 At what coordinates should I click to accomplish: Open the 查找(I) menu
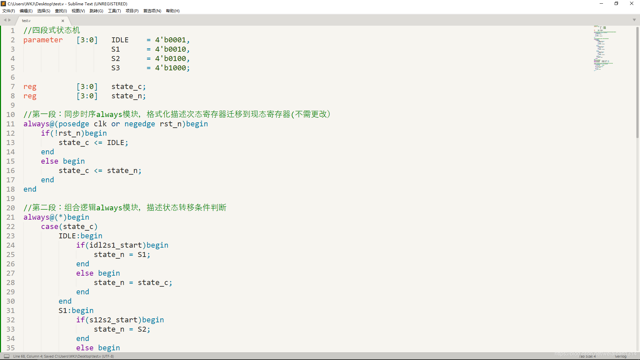tap(61, 11)
